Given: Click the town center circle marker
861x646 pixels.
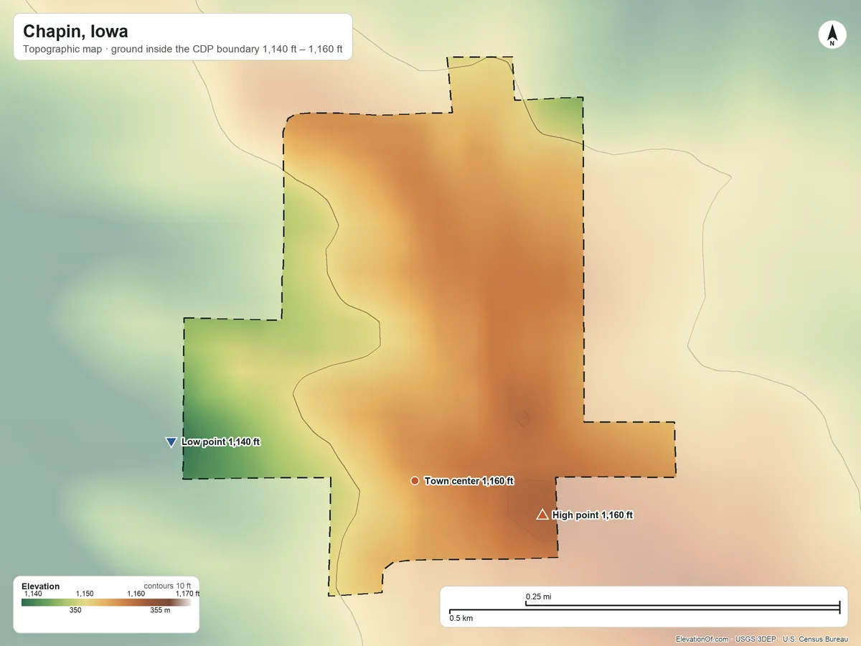Looking at the screenshot, I should click(415, 480).
